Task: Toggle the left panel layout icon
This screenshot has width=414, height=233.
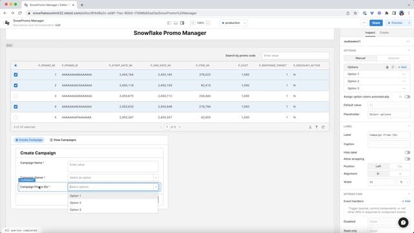Action: 169,23
